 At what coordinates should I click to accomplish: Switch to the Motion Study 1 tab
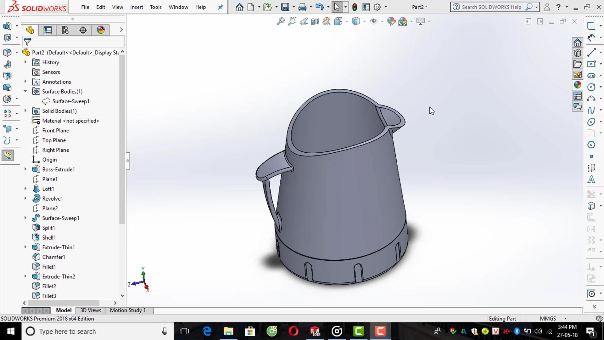click(x=128, y=310)
